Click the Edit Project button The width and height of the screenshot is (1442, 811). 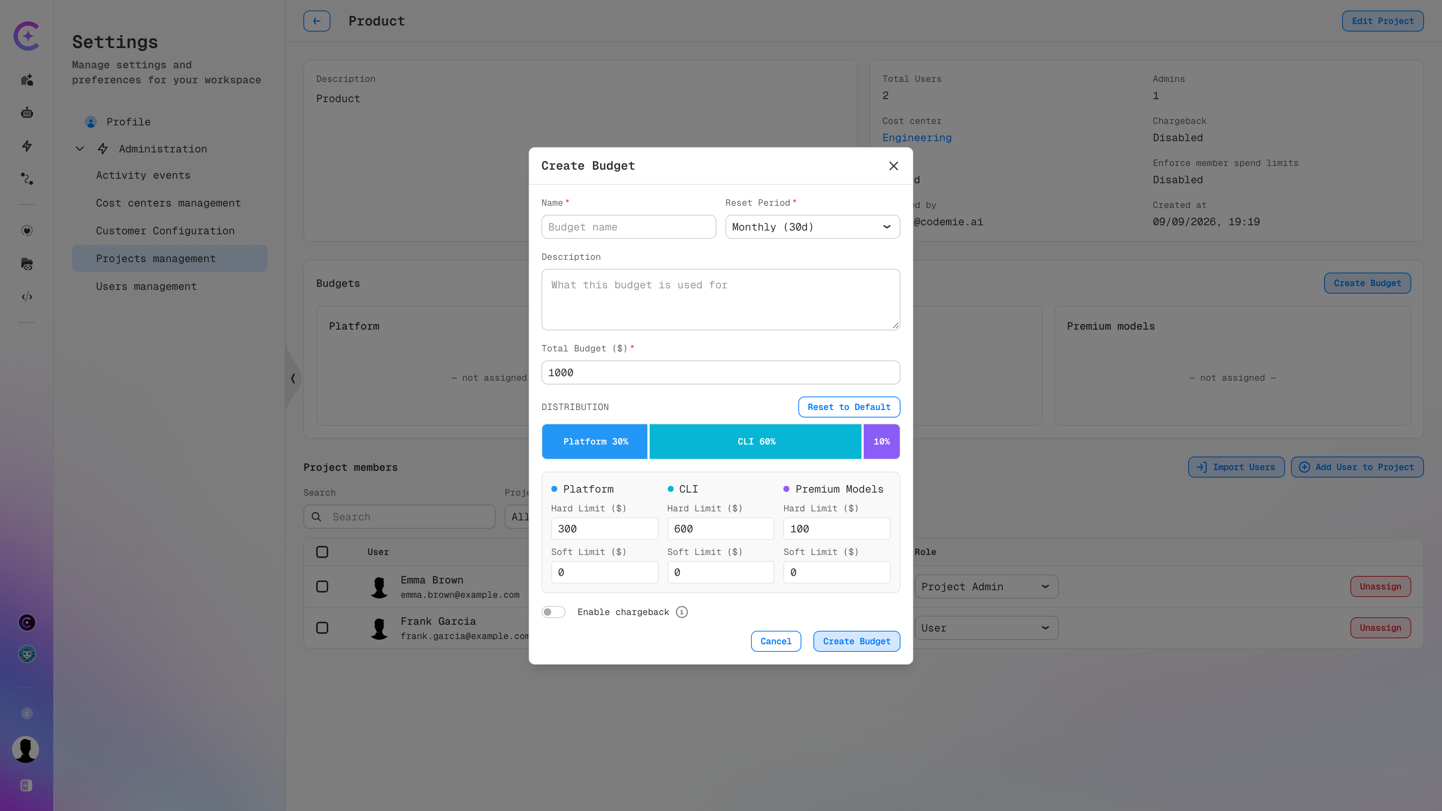(1383, 21)
